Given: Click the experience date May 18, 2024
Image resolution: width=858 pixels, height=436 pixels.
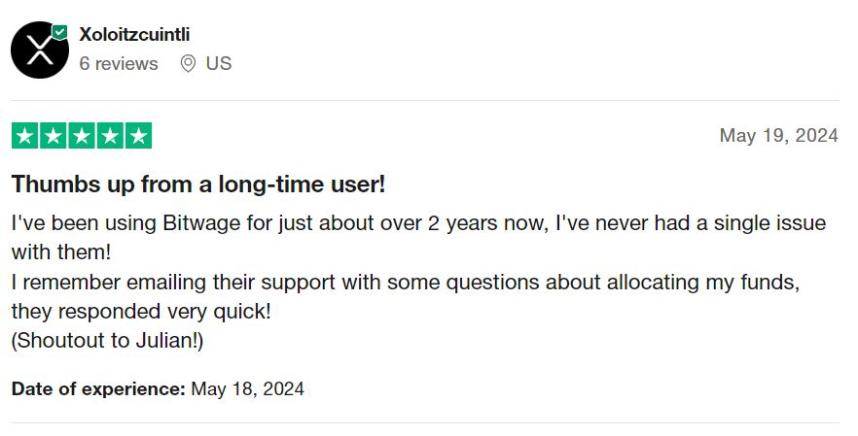Looking at the screenshot, I should (248, 389).
